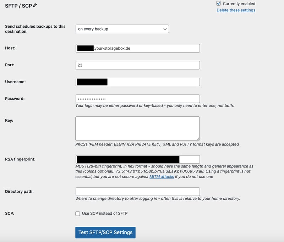Click the 'RSA fingerprint:' label text
The width and height of the screenshot is (284, 242).
pos(20,159)
